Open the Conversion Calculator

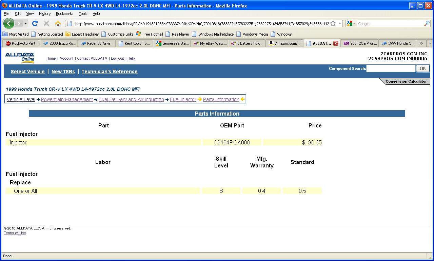pos(406,81)
